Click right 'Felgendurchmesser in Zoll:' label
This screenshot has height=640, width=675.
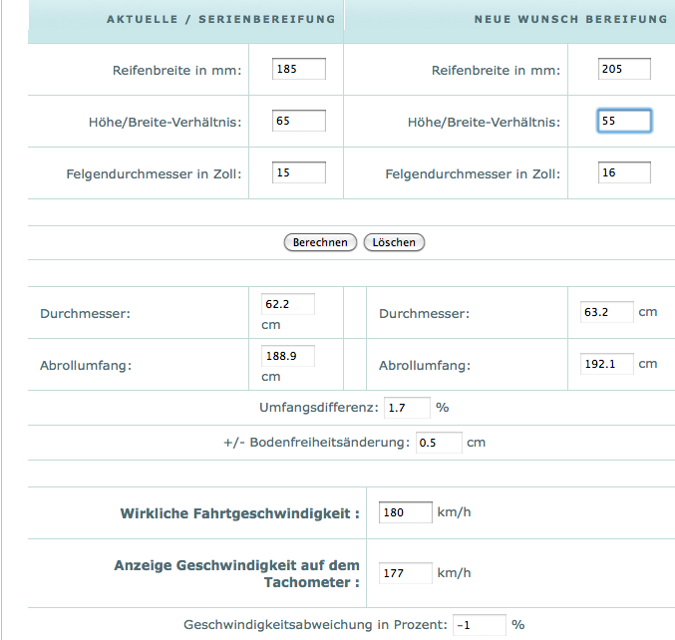click(473, 173)
